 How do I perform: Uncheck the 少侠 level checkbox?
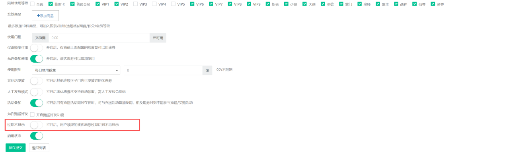pos(286,4)
